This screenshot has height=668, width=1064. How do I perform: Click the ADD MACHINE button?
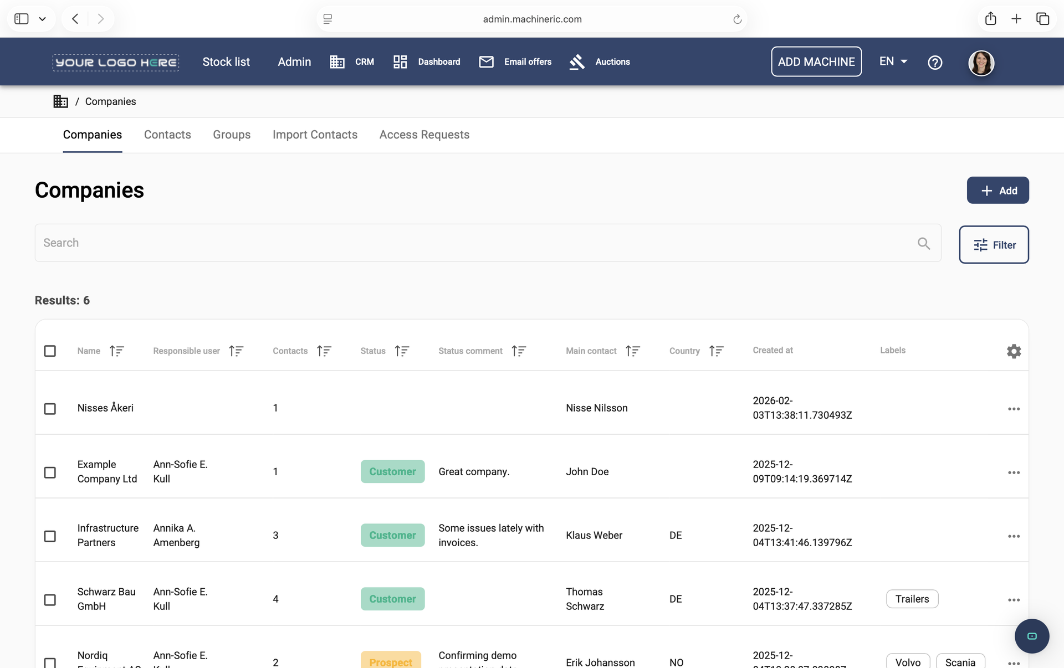(816, 61)
